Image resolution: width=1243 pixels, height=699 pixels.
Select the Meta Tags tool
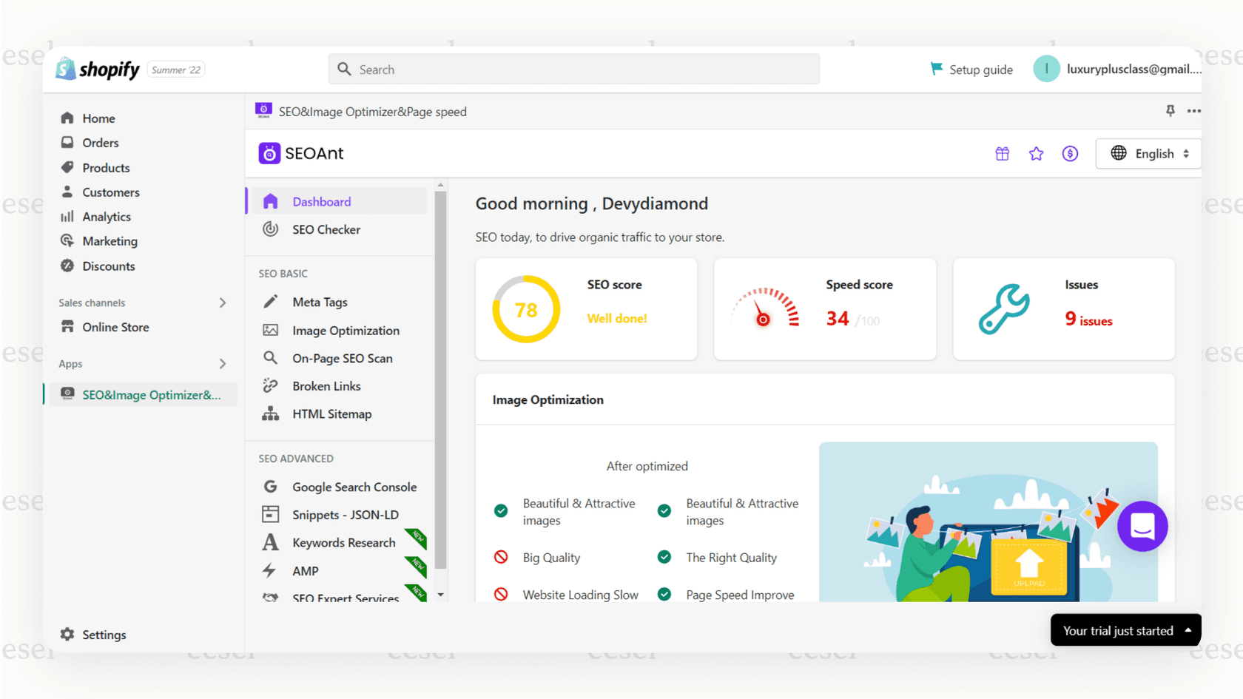(320, 302)
